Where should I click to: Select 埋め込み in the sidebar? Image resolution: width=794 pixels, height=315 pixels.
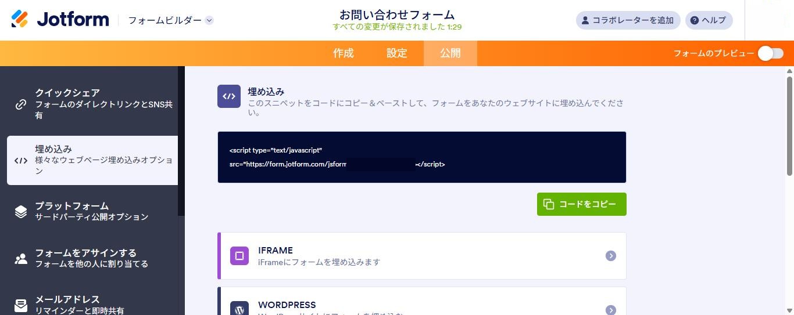pyautogui.click(x=92, y=160)
